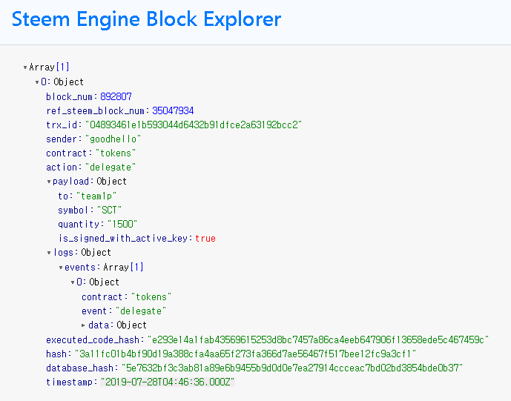Select the block_num value 892807
Image resolution: width=511 pixels, height=401 pixels.
(x=116, y=97)
